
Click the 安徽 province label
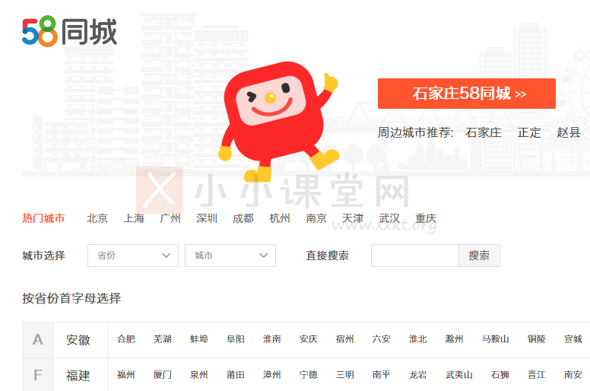pos(78,340)
